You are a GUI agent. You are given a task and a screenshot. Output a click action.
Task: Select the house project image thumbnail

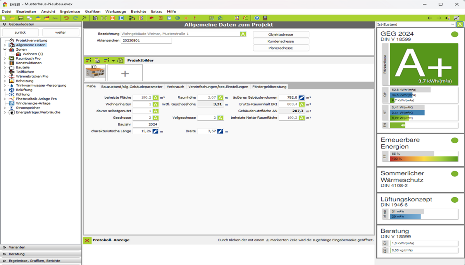pos(95,73)
